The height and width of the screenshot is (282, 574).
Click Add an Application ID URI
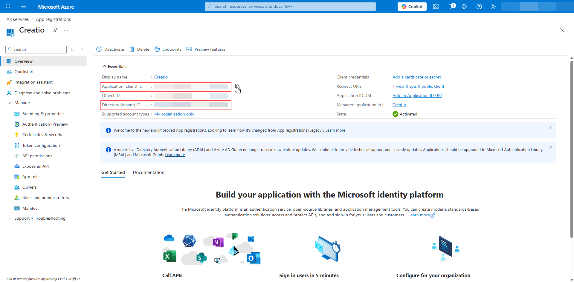pyautogui.click(x=417, y=95)
